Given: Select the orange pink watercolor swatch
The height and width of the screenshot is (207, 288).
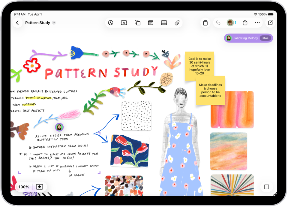Looking at the screenshot, I should coord(232,109).
